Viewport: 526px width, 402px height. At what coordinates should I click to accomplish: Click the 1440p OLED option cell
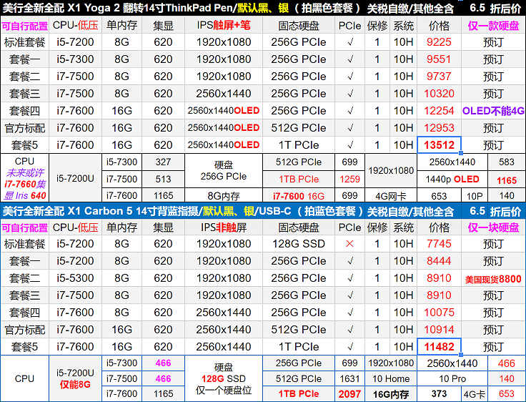452,179
